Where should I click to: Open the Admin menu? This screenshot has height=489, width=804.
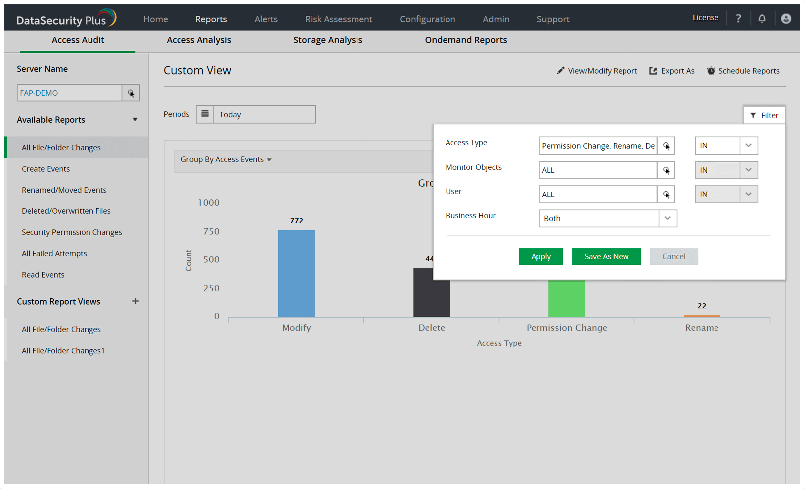[x=496, y=19]
